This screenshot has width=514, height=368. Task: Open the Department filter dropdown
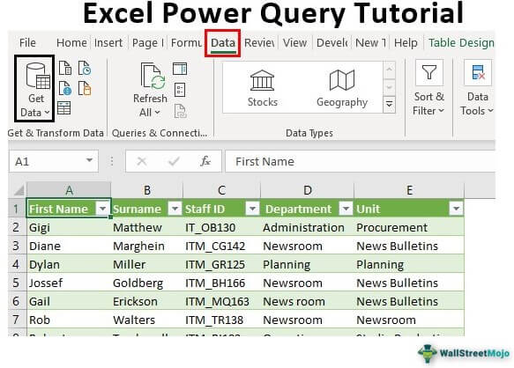pos(346,209)
